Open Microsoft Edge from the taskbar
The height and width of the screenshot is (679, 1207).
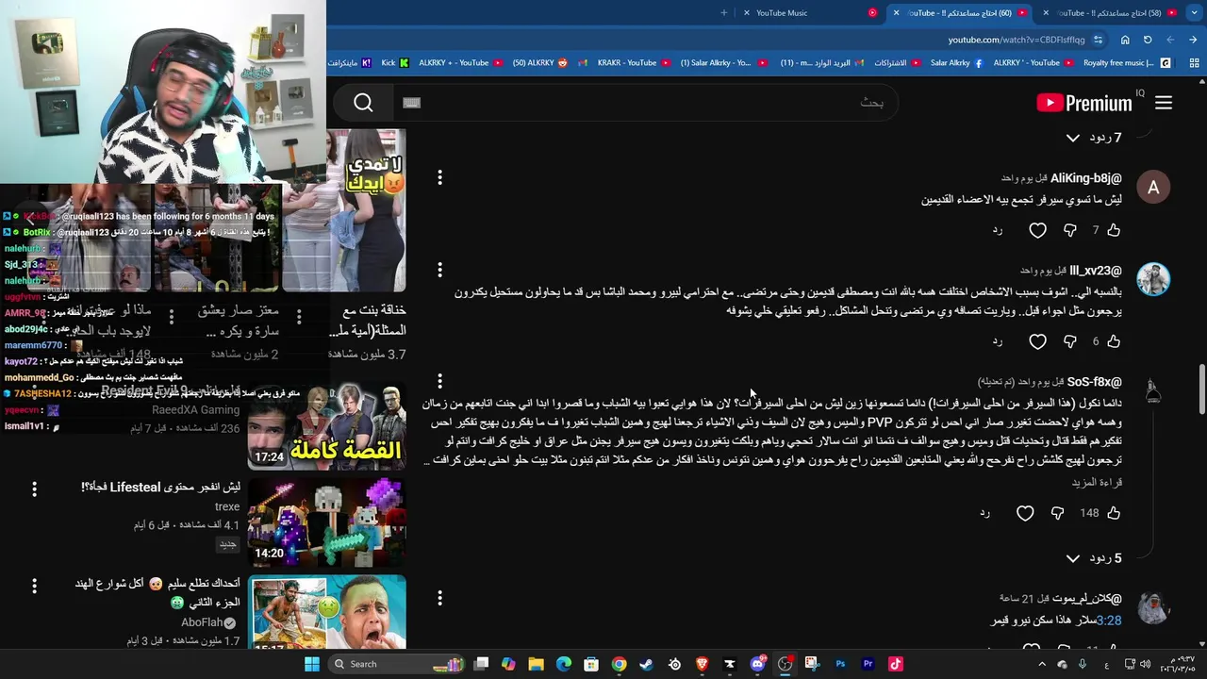(563, 664)
